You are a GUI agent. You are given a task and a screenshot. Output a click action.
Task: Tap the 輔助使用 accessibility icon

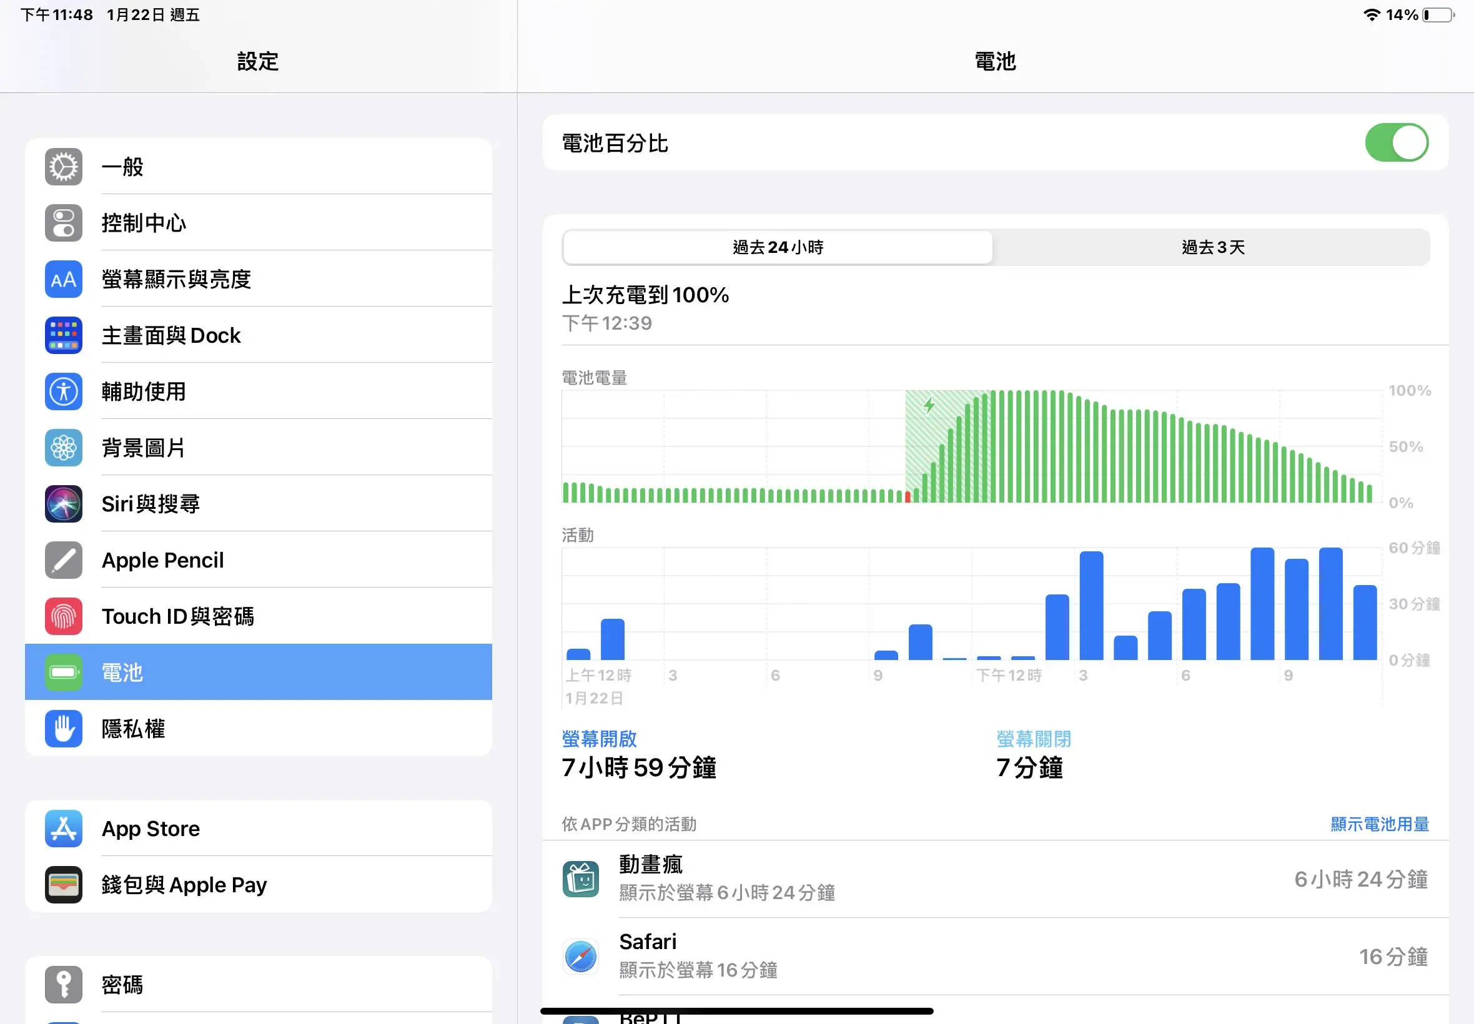click(x=64, y=391)
